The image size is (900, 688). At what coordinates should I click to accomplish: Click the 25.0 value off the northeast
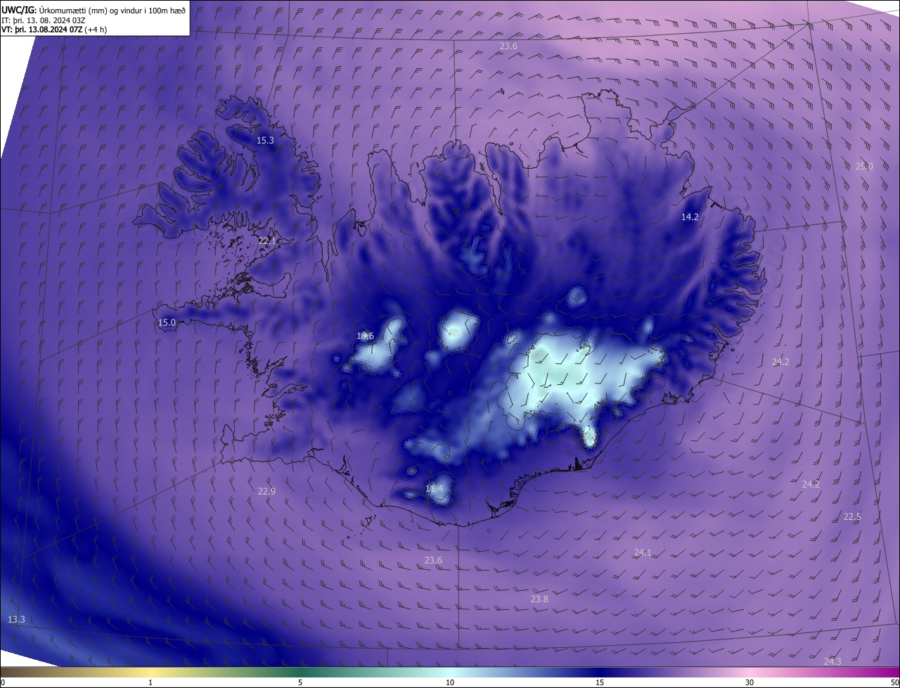[x=864, y=166]
